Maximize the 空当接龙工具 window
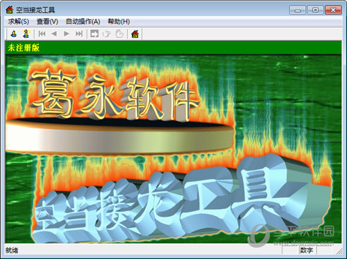Screen dimensions: 347x259 coord(315,10)
